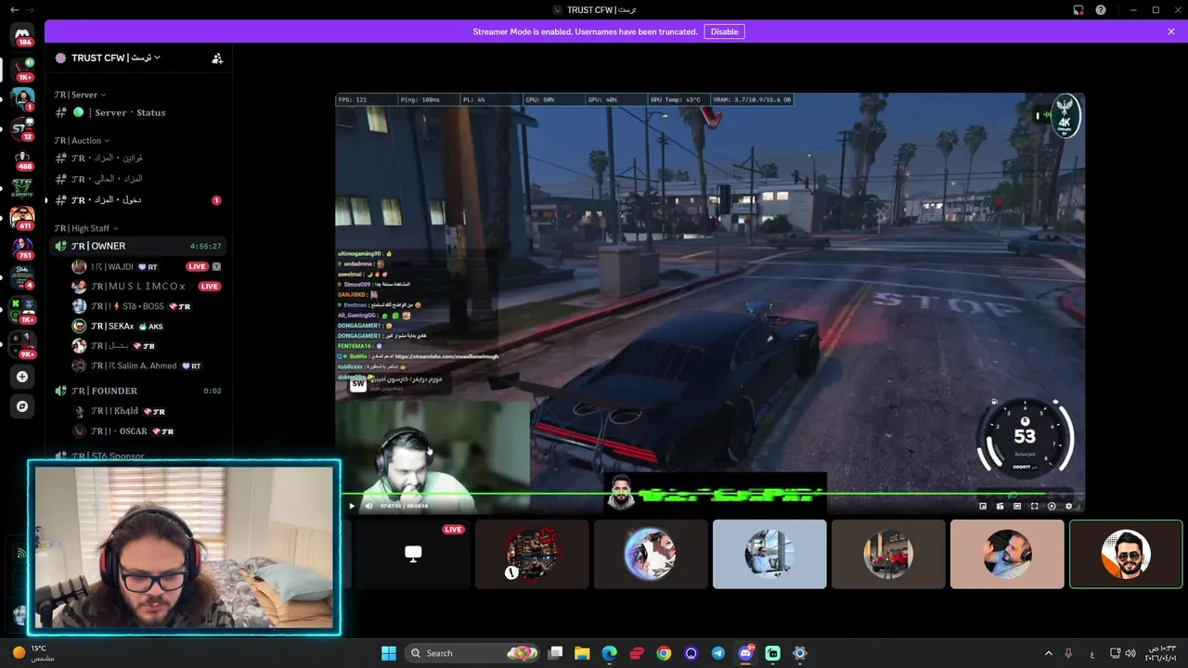Switch to Discord taskbar icon
The height and width of the screenshot is (668, 1188).
(x=745, y=653)
